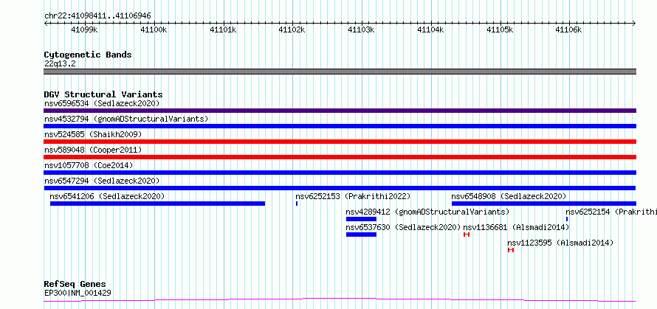Image resolution: width=657 pixels, height=309 pixels.
Task: Click the nsv6541206 (Sedlazeck2020) blue bar
Action: pyautogui.click(x=157, y=204)
